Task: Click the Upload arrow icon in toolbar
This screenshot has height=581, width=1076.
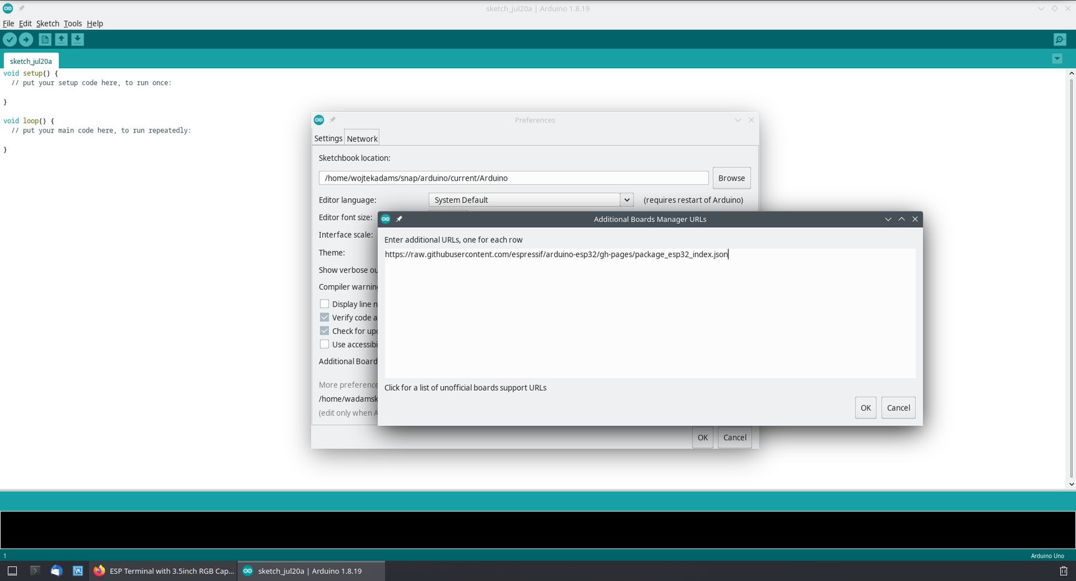Action: pos(26,39)
